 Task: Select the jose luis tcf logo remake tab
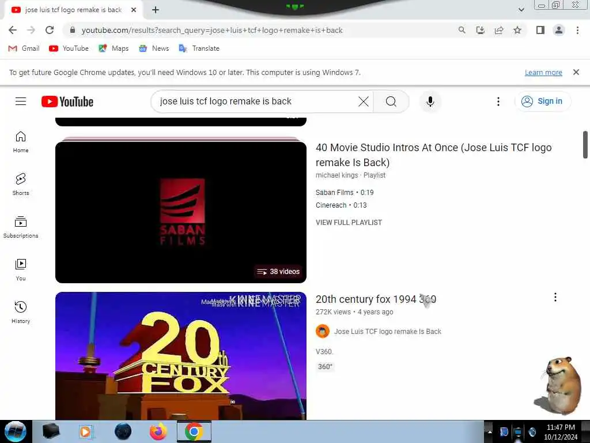73,10
